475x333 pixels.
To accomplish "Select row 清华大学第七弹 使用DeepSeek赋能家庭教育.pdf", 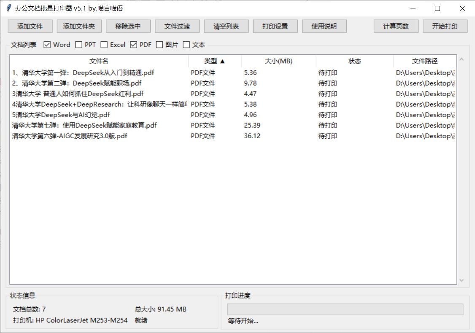I will [x=233, y=125].
